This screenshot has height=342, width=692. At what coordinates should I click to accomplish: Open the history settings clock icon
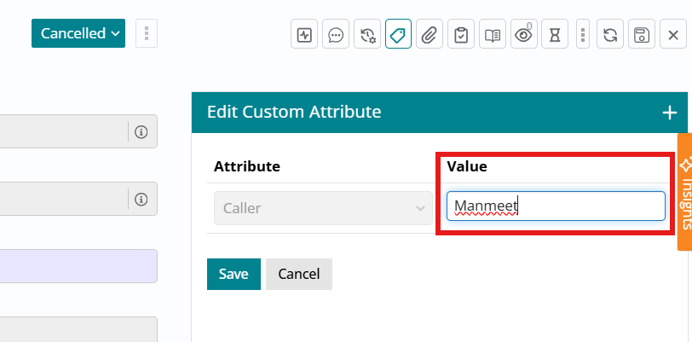[367, 35]
